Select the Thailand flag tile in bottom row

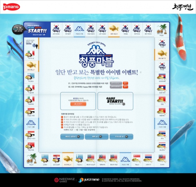click(x=148, y=159)
